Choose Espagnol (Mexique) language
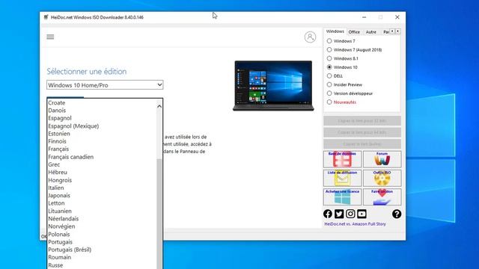This screenshot has width=479, height=269. 102,126
